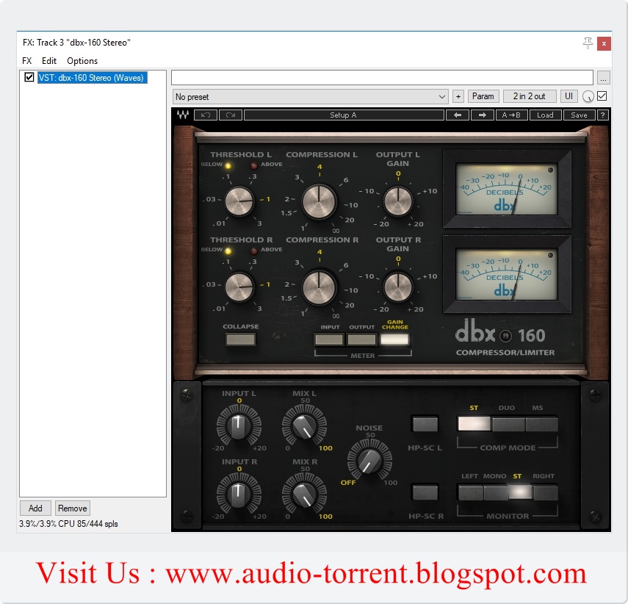Click the upper VU decibel meter

pyautogui.click(x=507, y=189)
